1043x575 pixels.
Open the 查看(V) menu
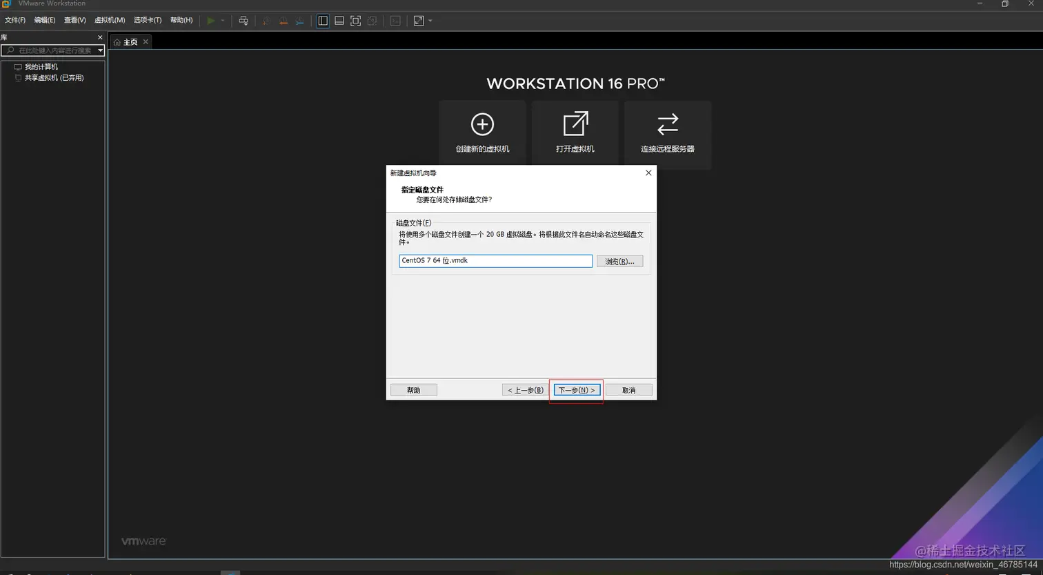pos(75,21)
